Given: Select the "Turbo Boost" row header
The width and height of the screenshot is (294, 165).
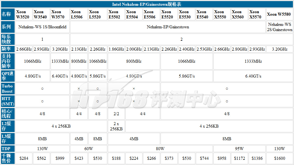Looking at the screenshot, I should coord(8,89).
